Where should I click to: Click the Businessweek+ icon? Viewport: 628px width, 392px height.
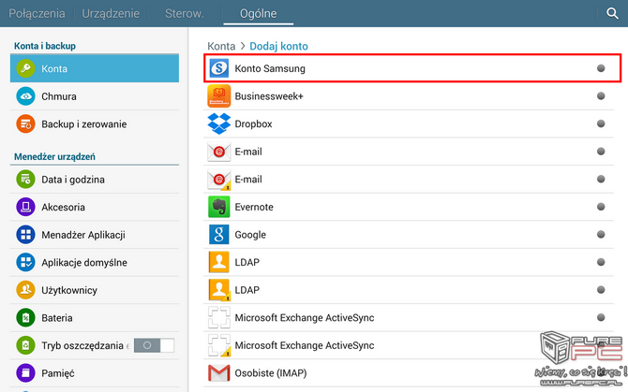click(218, 95)
